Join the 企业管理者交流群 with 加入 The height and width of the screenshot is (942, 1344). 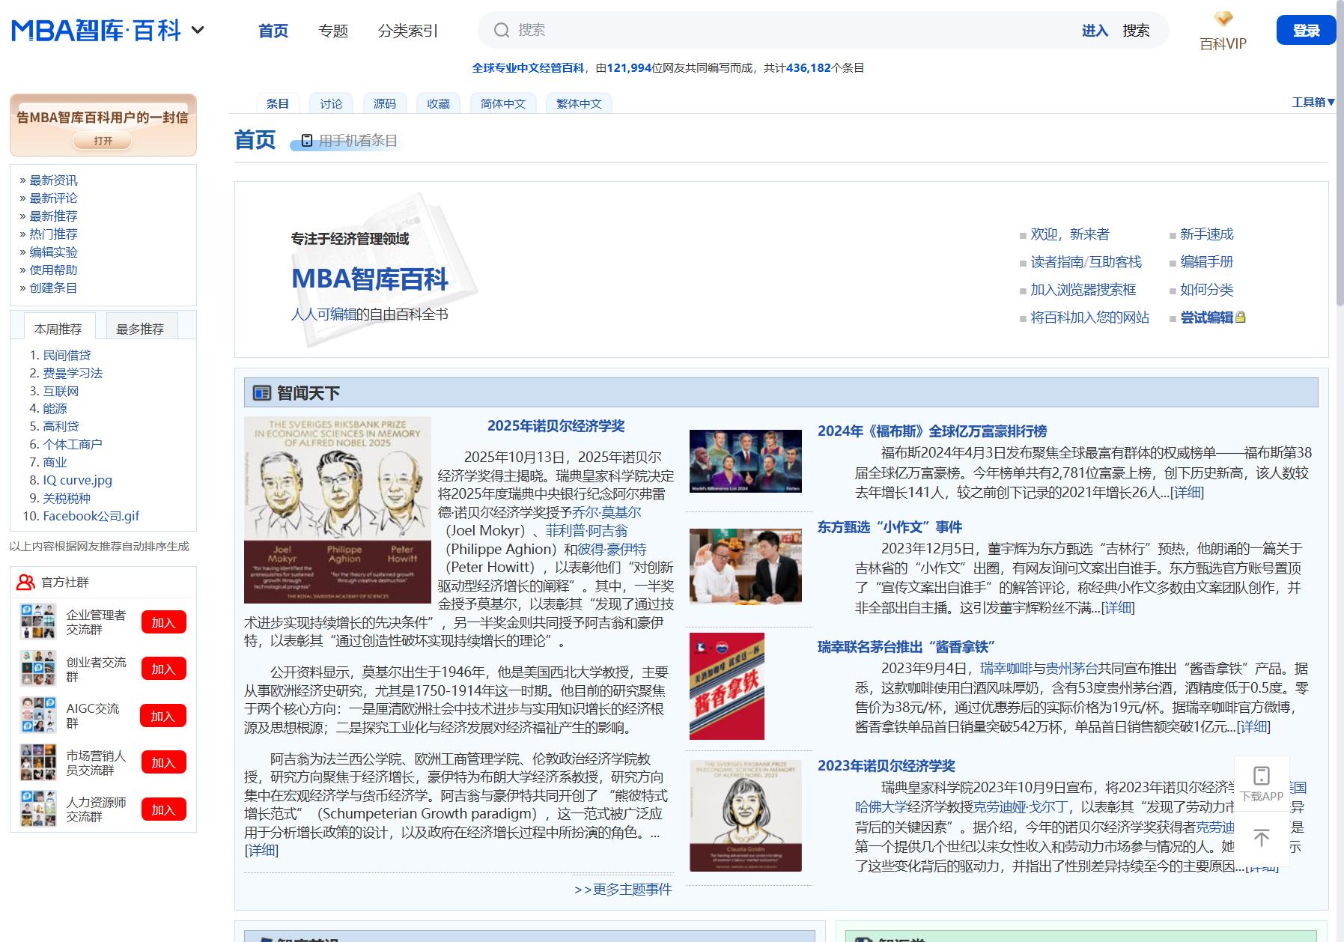tap(163, 622)
